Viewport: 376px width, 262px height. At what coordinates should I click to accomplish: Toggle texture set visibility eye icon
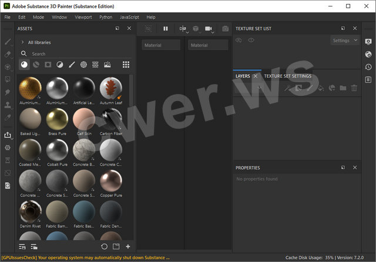[251, 41]
